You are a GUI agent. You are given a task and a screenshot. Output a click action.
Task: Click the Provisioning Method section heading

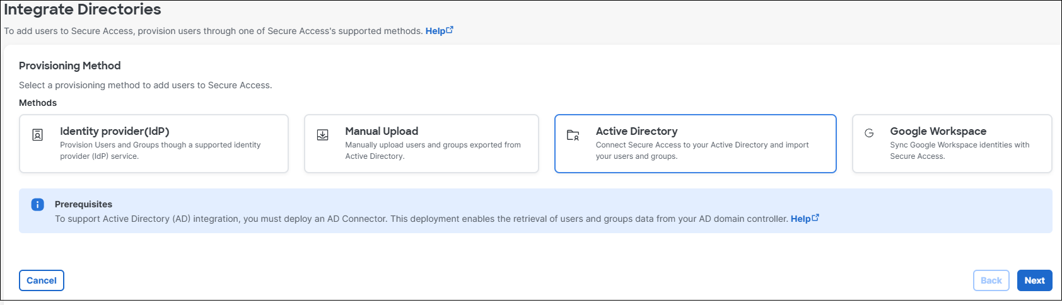(69, 66)
